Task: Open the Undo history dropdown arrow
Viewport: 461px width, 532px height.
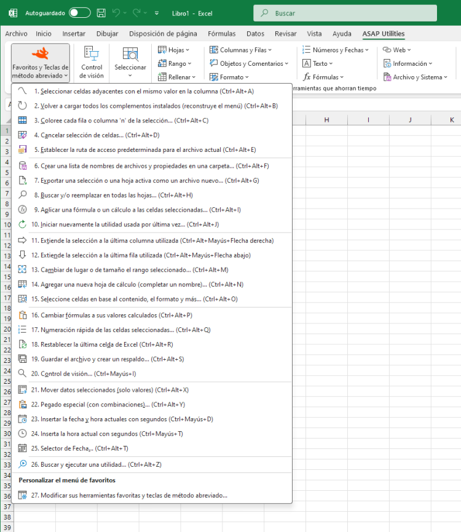Action: point(125,14)
